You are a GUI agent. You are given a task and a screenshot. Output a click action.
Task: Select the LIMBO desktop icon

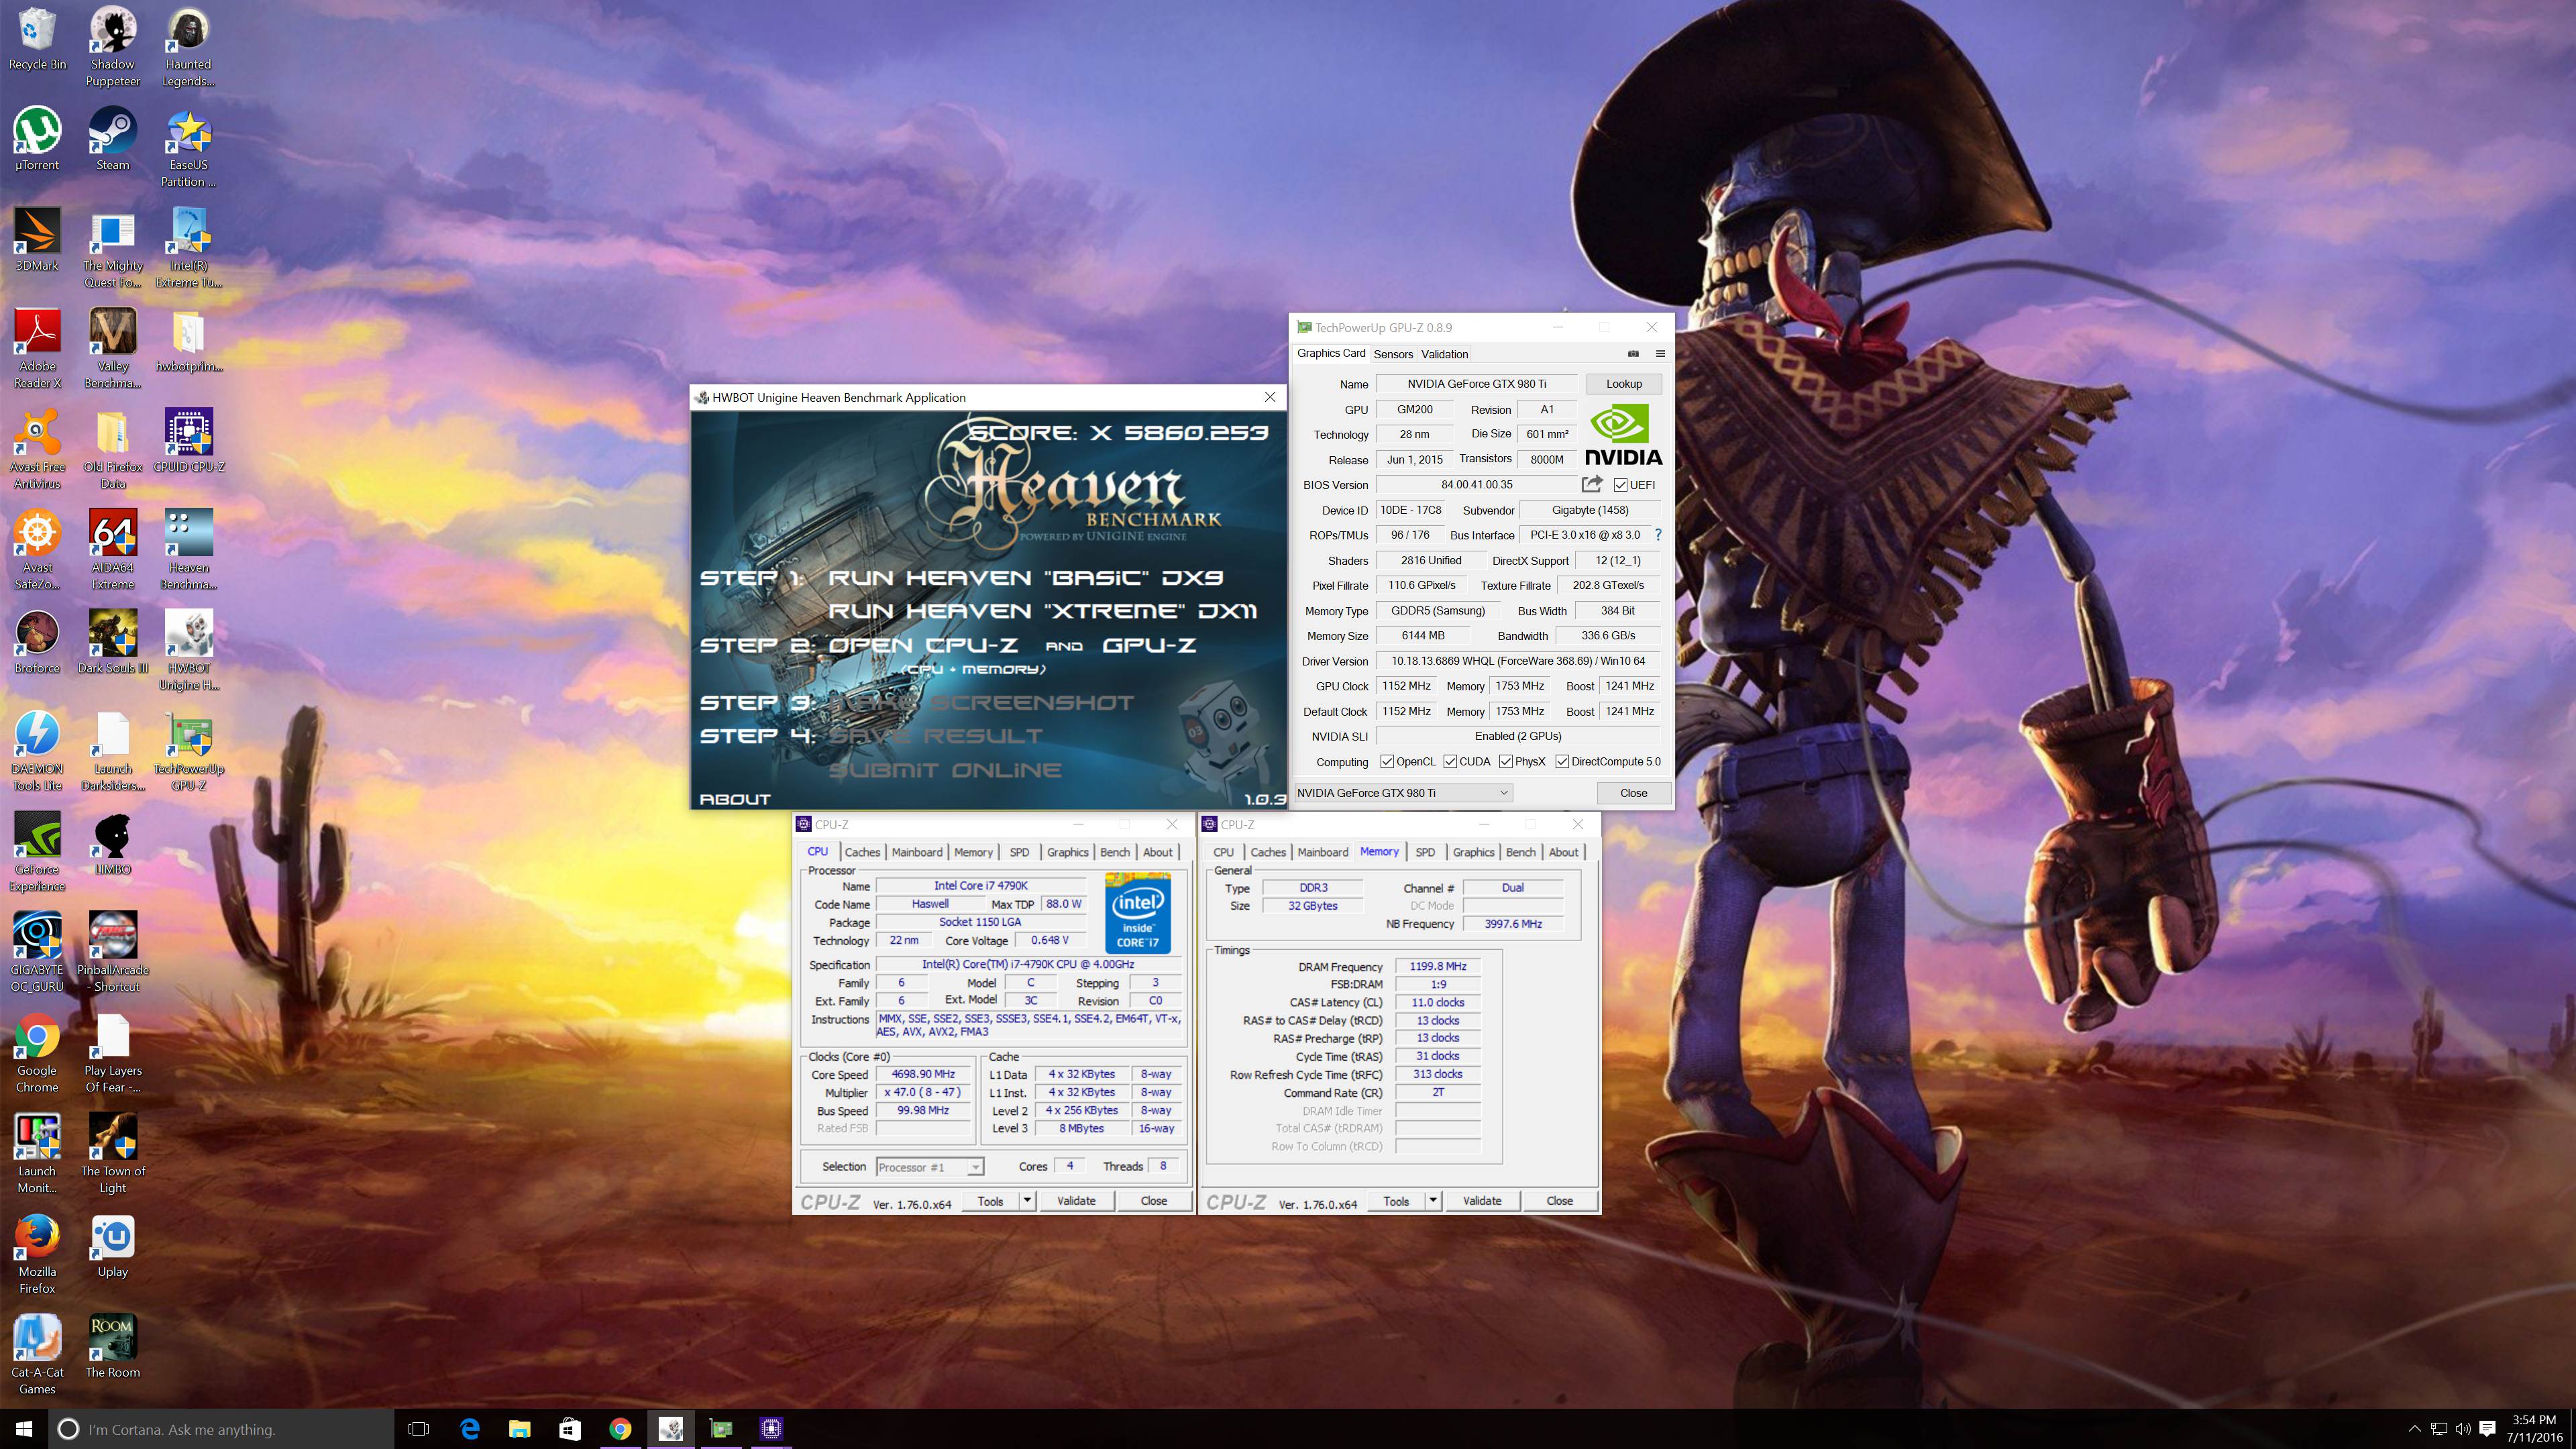click(113, 844)
